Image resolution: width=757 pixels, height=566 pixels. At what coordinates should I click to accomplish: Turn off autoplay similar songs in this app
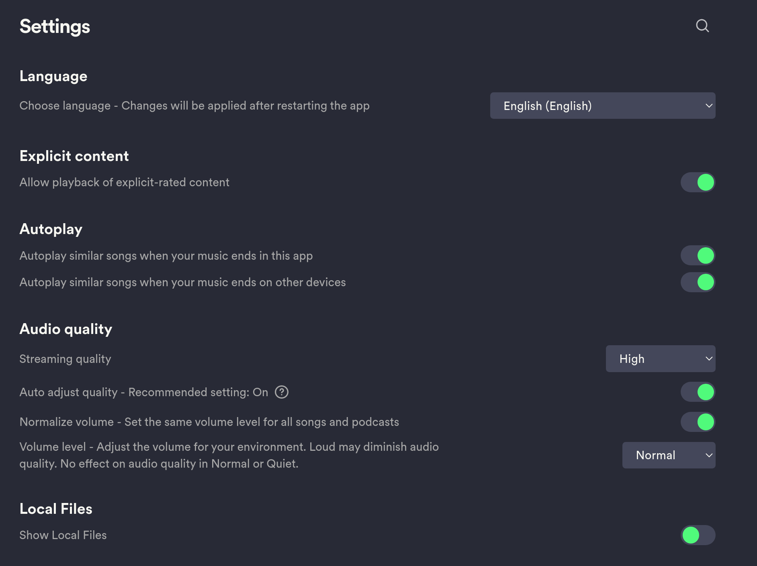tap(698, 255)
